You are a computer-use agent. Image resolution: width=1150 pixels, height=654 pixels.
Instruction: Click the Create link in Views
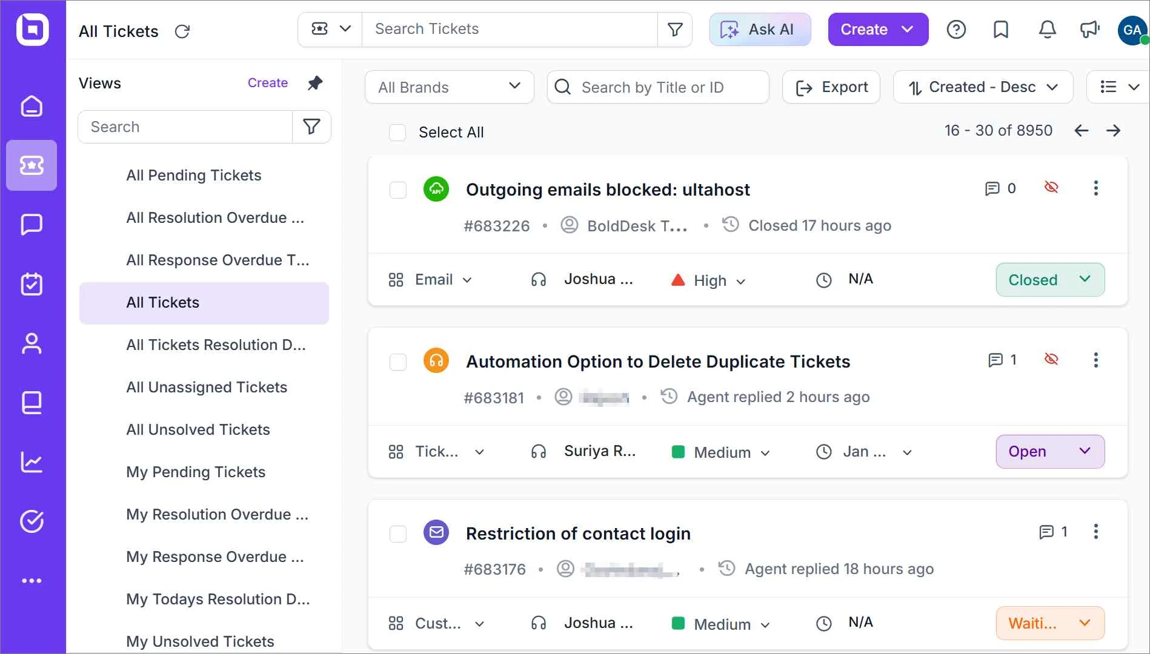click(x=268, y=83)
